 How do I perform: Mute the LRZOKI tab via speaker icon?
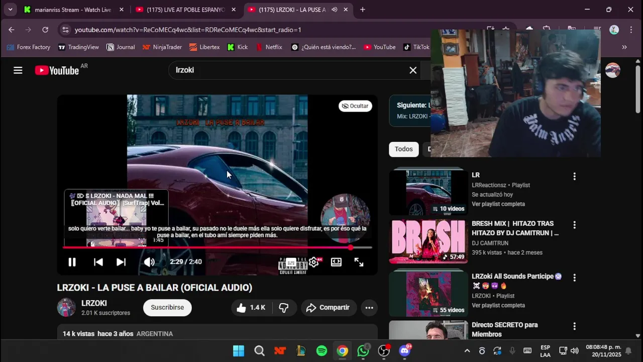pos(334,10)
